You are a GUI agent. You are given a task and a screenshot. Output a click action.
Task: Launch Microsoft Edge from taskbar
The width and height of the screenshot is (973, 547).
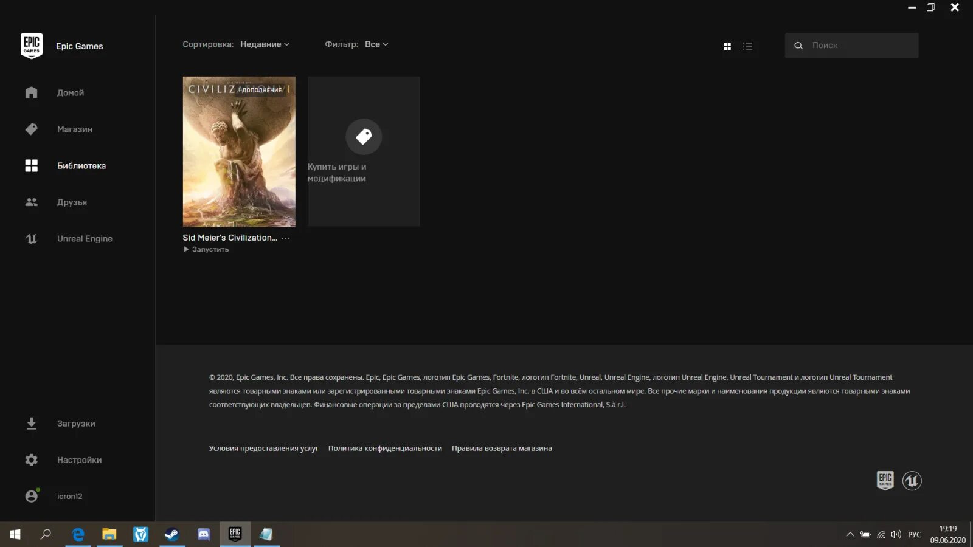coord(78,534)
